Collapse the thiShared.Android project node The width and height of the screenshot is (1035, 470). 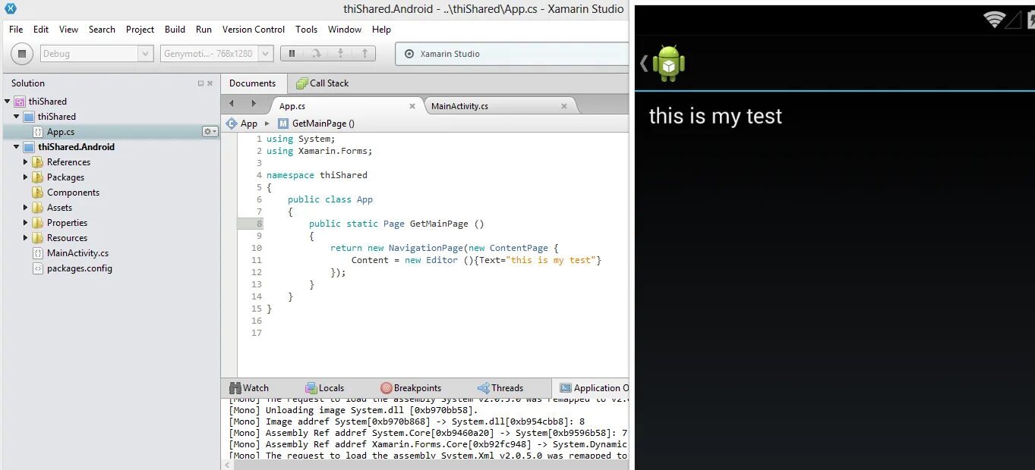[17, 147]
